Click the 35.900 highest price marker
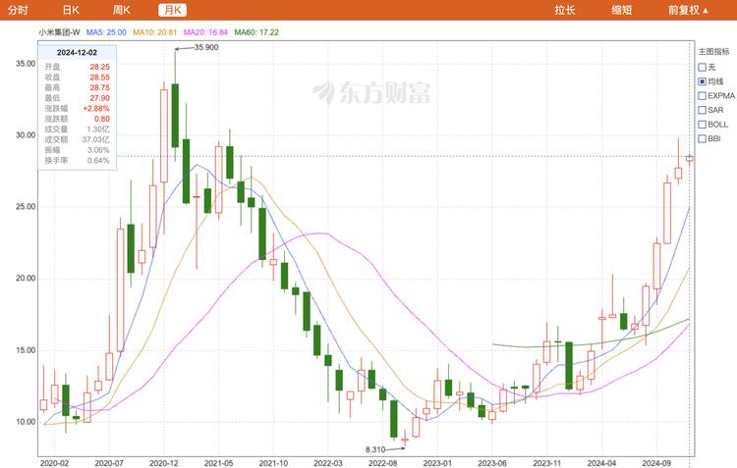737x468 pixels. click(x=205, y=47)
